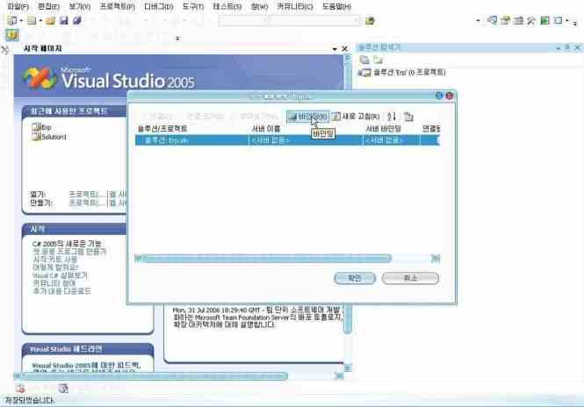Expand the New Project dropdown arrow

[x=21, y=20]
